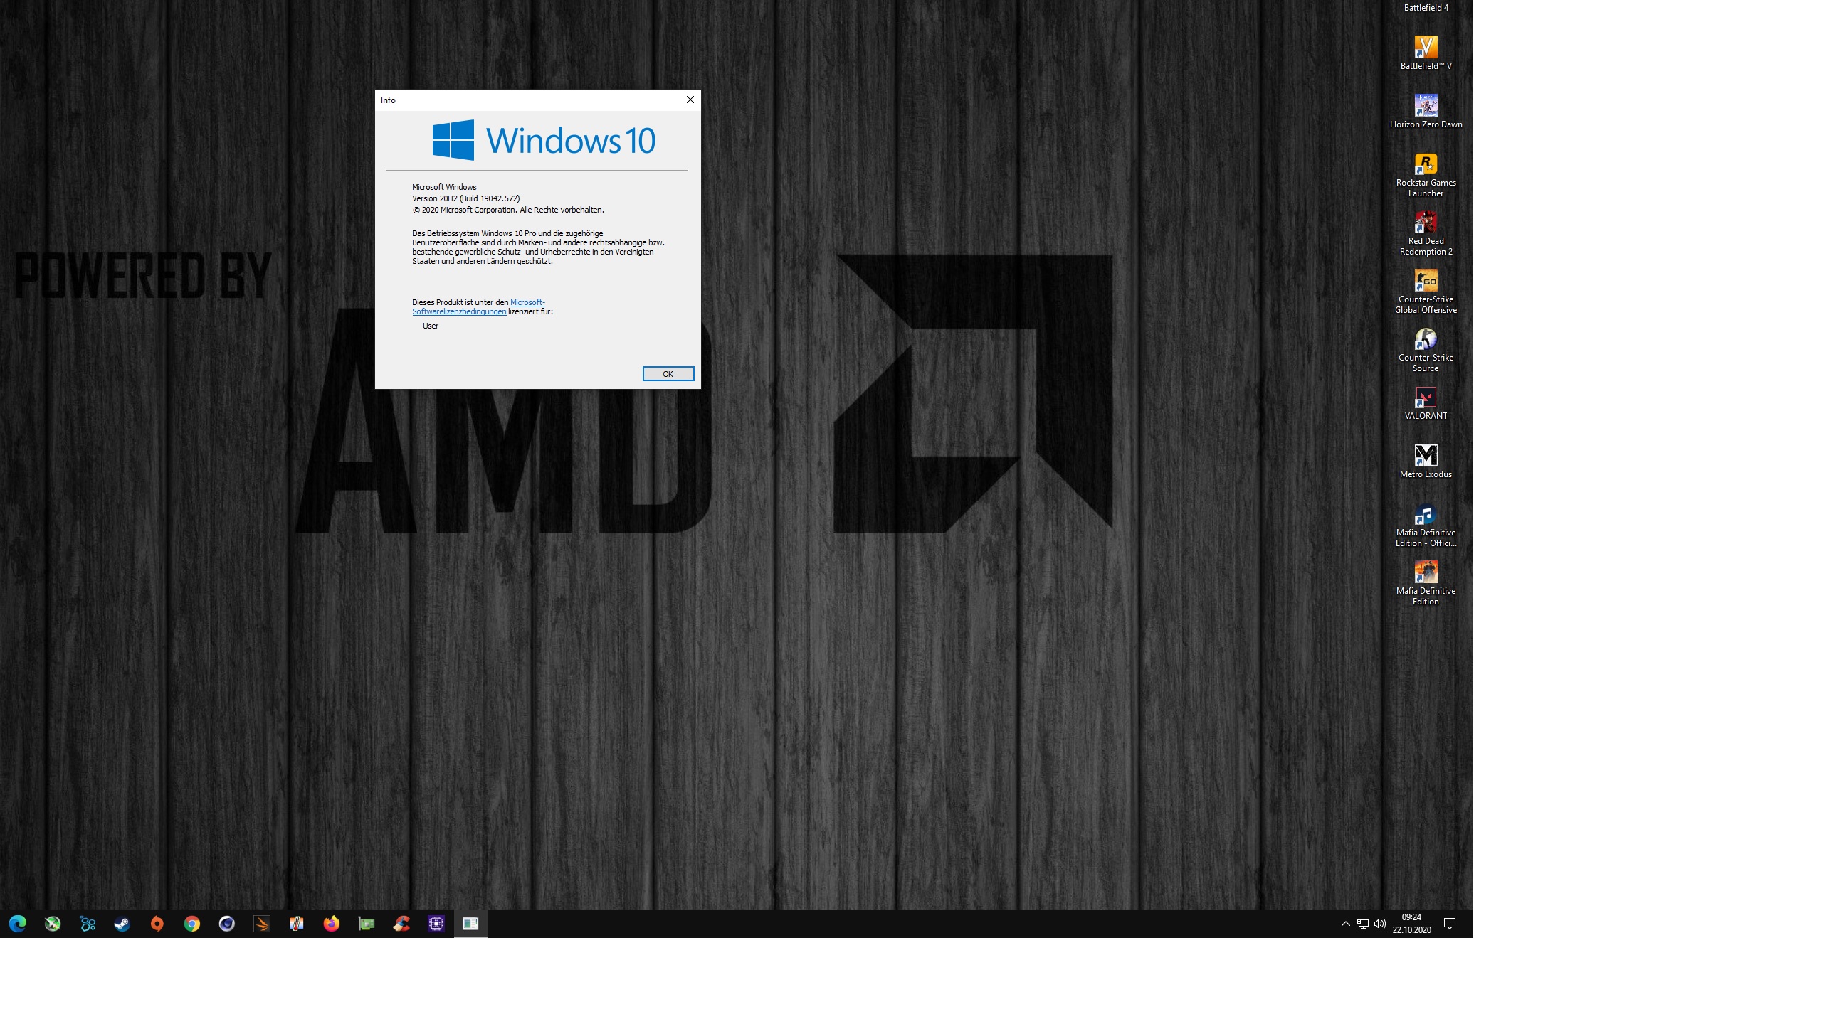Open the Microsoft-Softwarelizenzbedingungen link

[478, 307]
